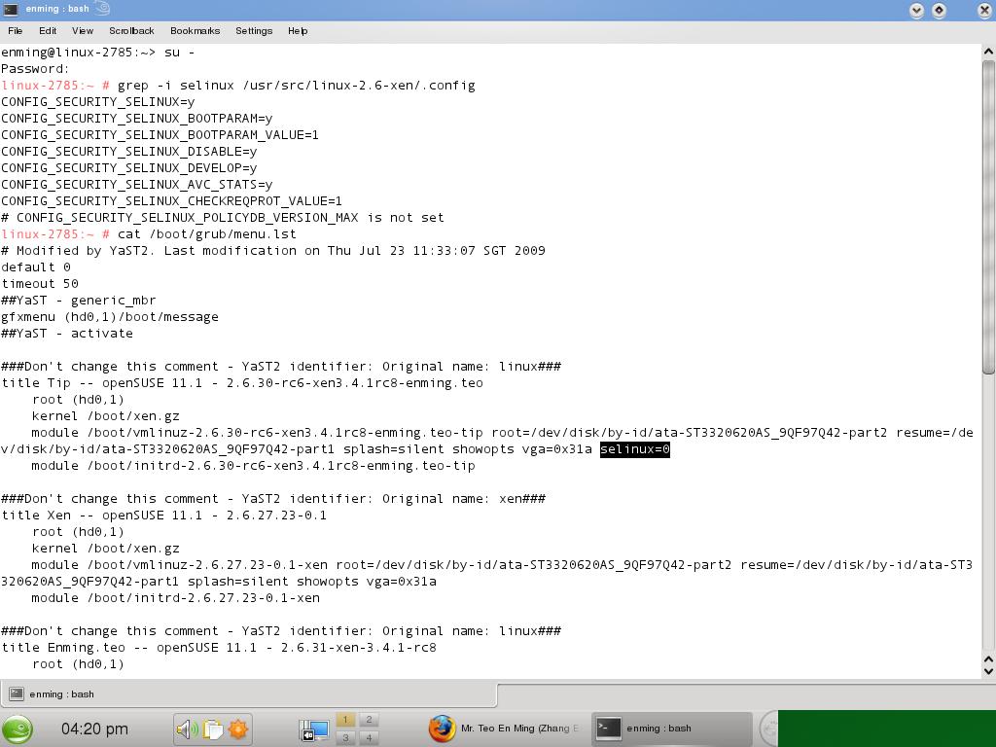Maximize the Konsole window

click(x=939, y=10)
